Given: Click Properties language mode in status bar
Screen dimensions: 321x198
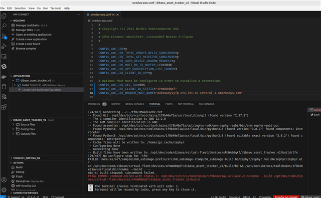Looking at the screenshot, I should click(x=265, y=197).
